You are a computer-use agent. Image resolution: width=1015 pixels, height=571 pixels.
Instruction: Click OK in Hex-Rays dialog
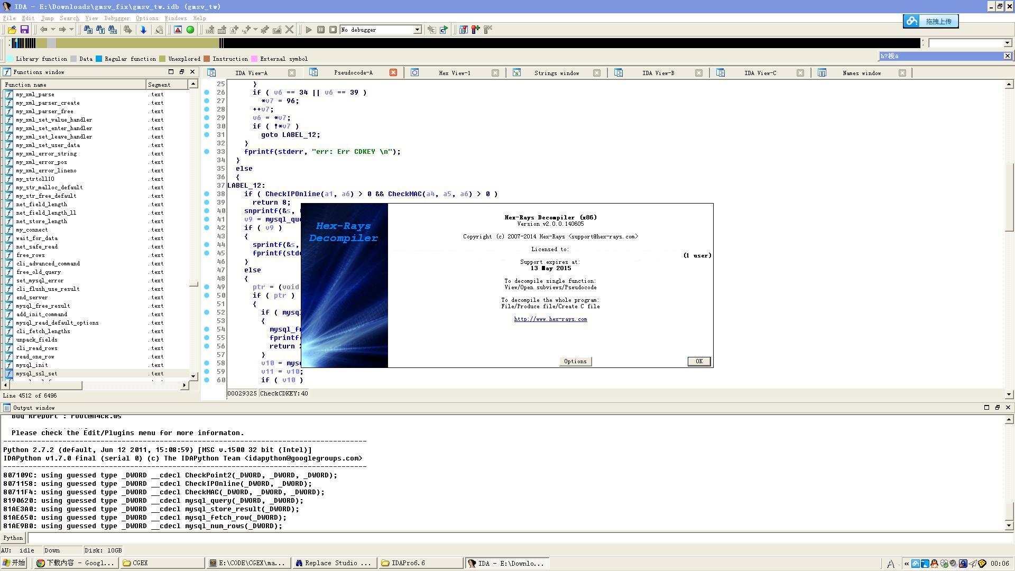(699, 362)
